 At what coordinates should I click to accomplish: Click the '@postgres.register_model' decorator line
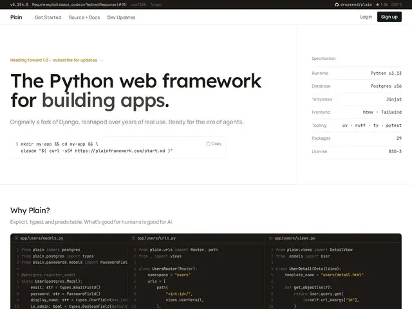pyautogui.click(x=48, y=275)
